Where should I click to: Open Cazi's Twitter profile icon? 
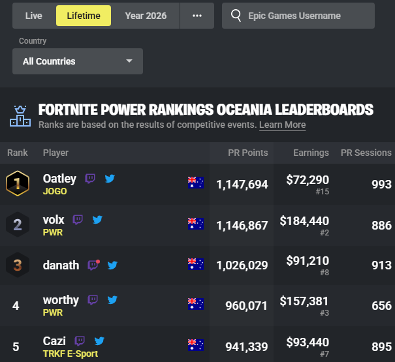tap(99, 341)
